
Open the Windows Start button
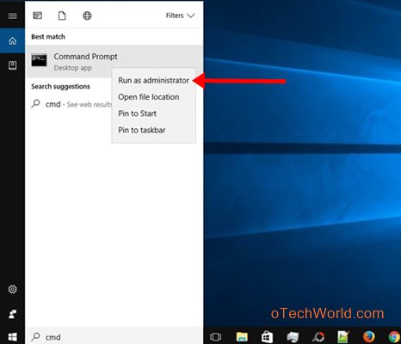tap(12, 337)
